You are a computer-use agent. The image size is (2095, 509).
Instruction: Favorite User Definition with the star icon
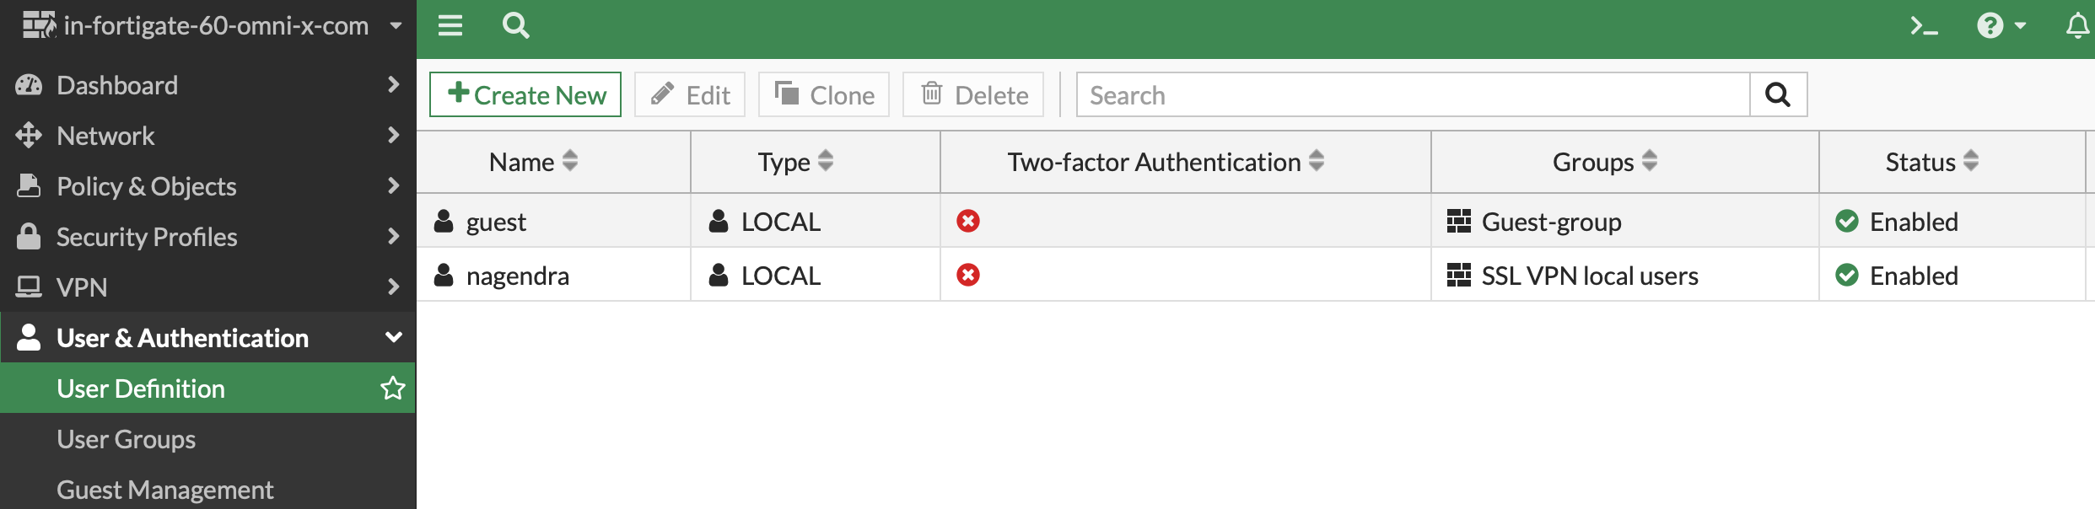coord(393,388)
